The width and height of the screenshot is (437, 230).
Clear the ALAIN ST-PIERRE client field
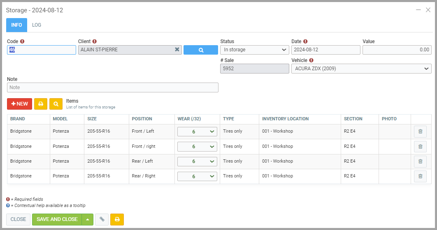177,50
